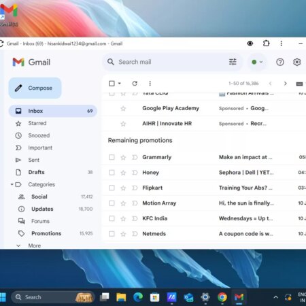
Task: Open the input tools keyboard selector
Action: point(299,84)
